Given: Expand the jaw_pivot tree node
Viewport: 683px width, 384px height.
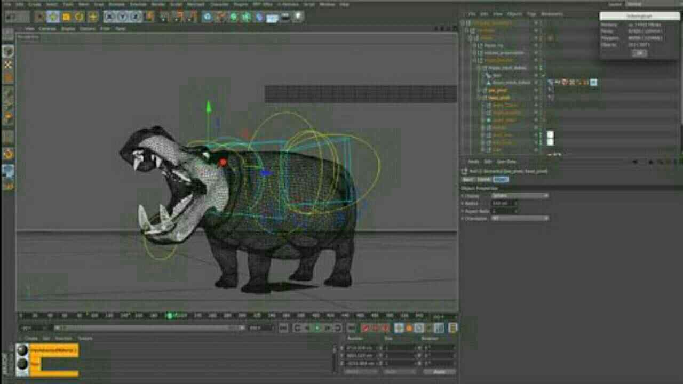Looking at the screenshot, I should point(479,90).
